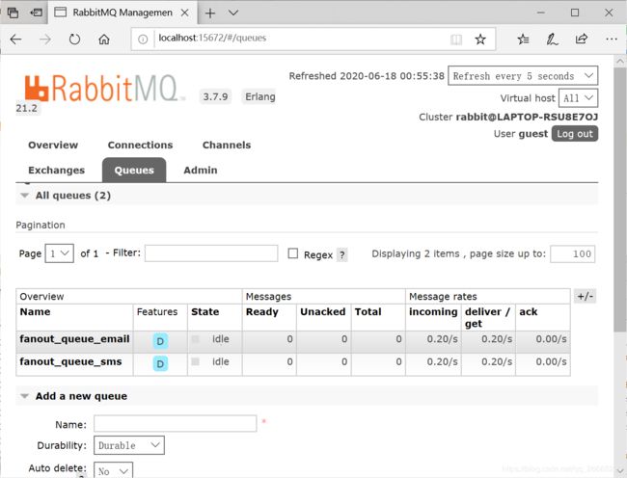Reload the page with the refresh icon
Viewport: 627px width, 478px height.
coord(74,40)
